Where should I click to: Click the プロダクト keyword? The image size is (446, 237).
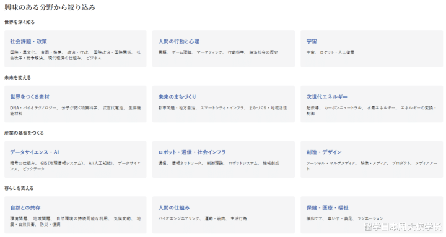[x=401, y=163]
